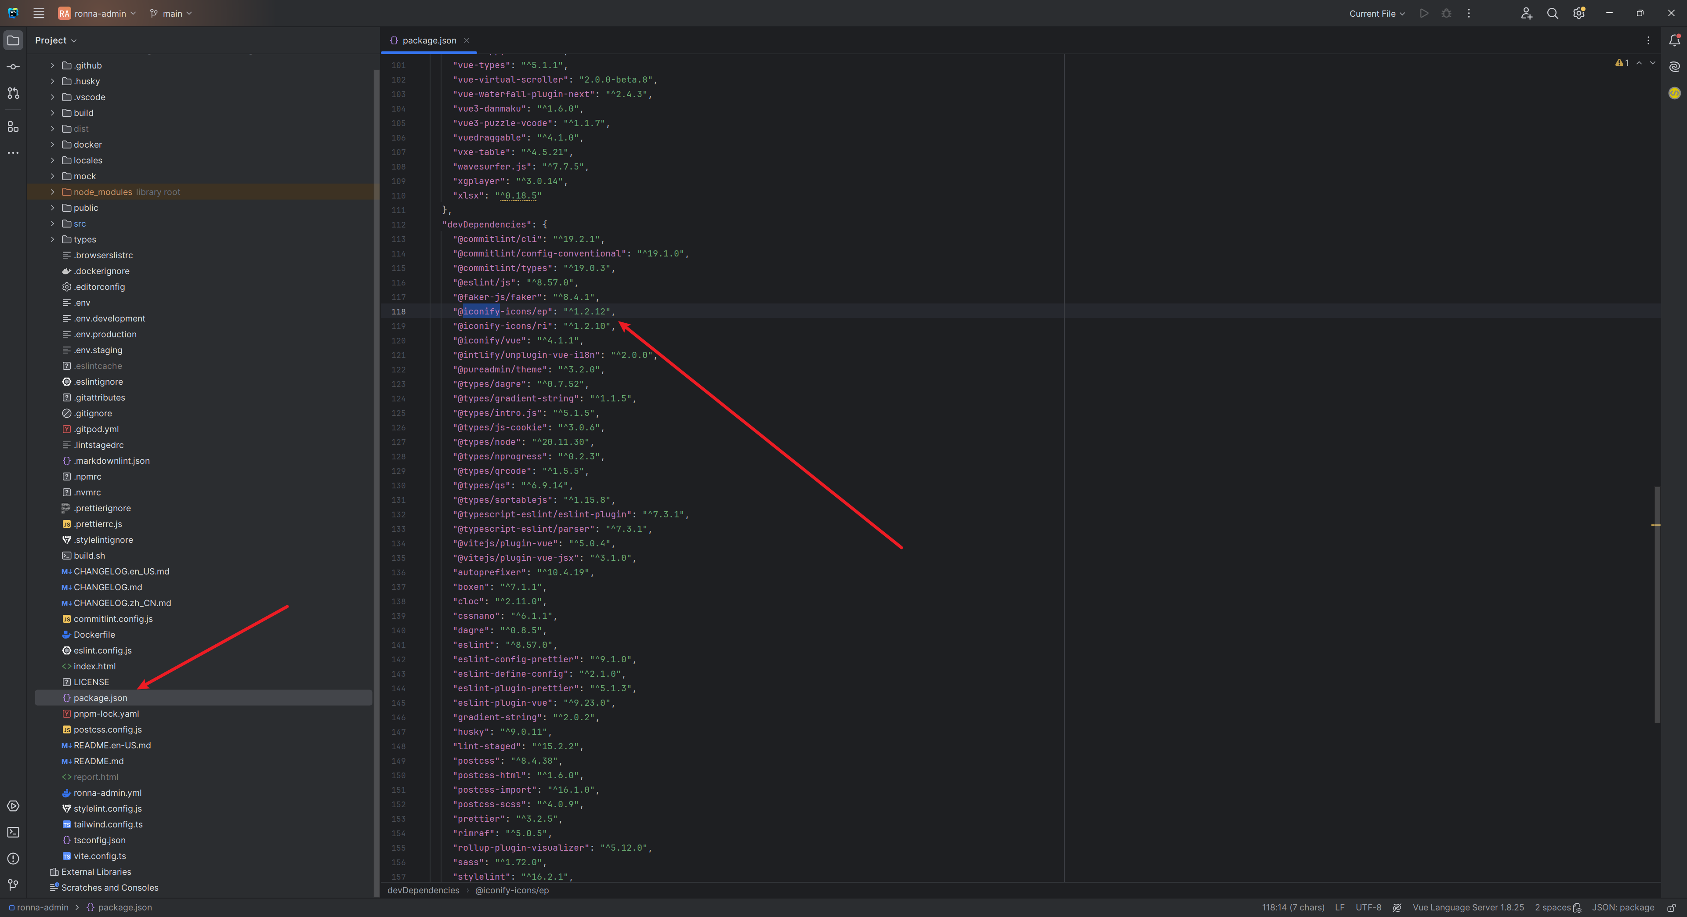Select Dockerfile in project tree
Viewport: 1687px width, 917px height.
tap(94, 634)
